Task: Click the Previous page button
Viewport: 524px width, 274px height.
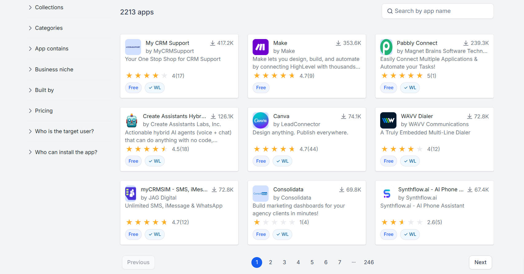Action: [138, 262]
